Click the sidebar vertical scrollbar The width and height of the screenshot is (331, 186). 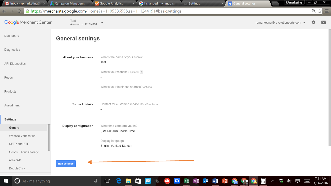[x=49, y=138]
